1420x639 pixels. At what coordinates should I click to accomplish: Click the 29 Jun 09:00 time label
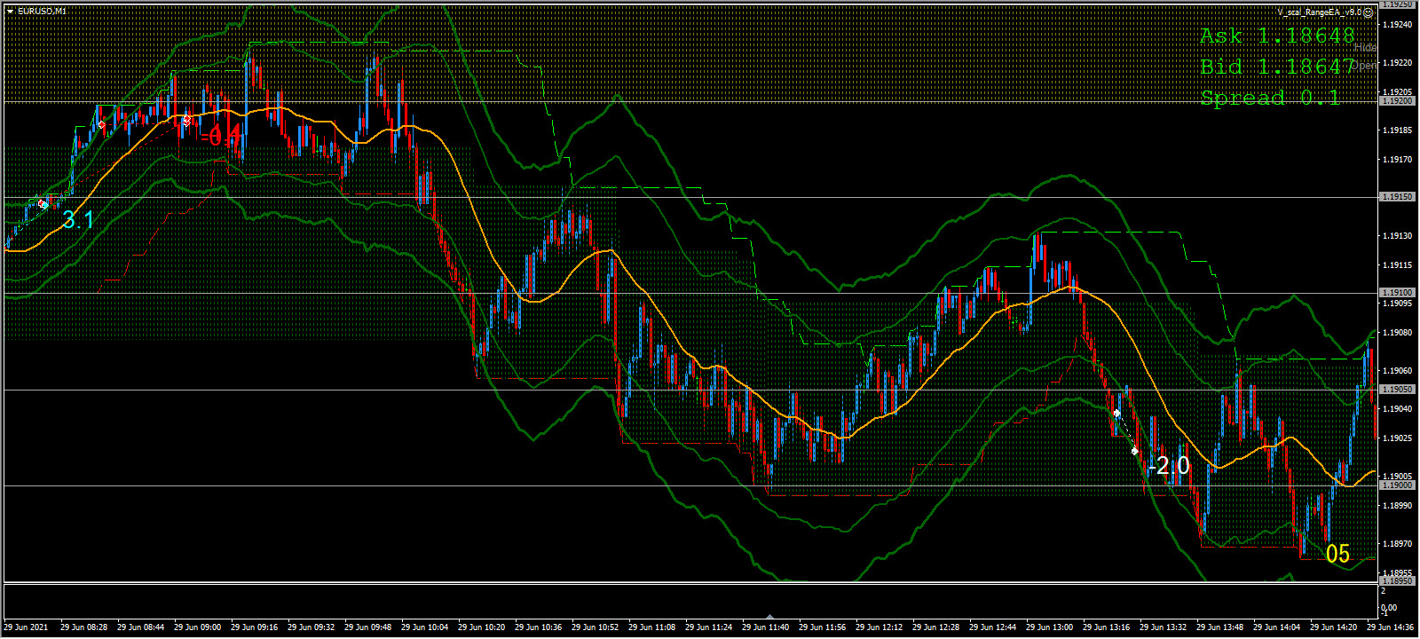coord(197,627)
